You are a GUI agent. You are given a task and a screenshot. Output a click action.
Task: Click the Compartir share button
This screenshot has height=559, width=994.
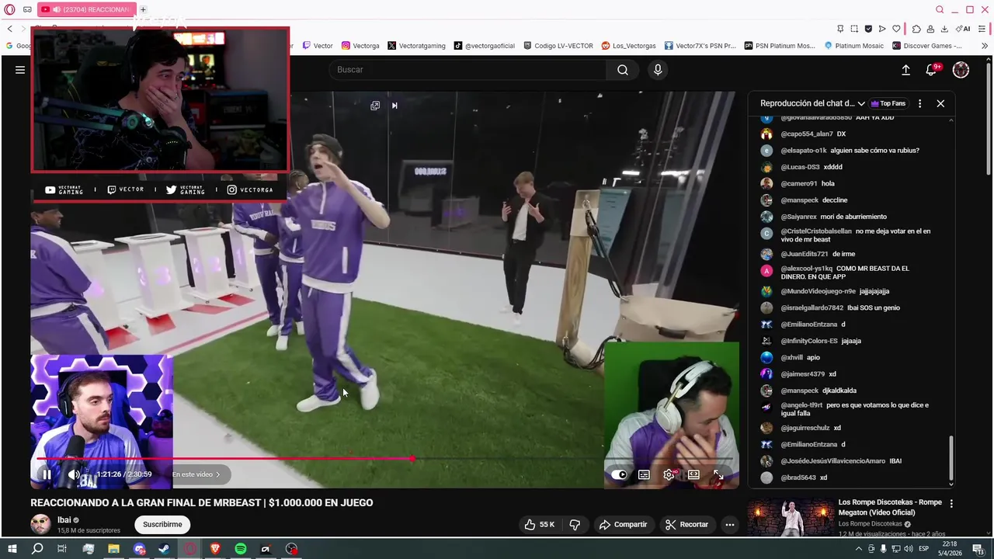pyautogui.click(x=623, y=525)
